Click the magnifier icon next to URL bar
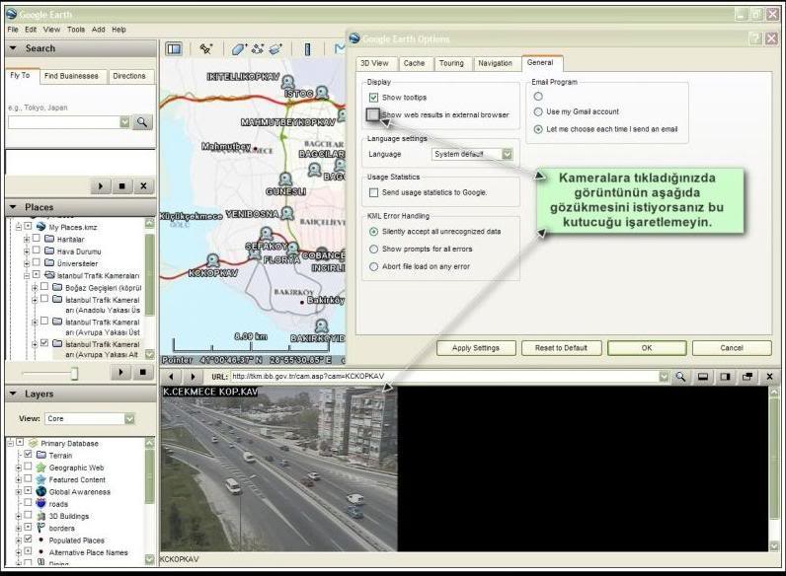 681,377
